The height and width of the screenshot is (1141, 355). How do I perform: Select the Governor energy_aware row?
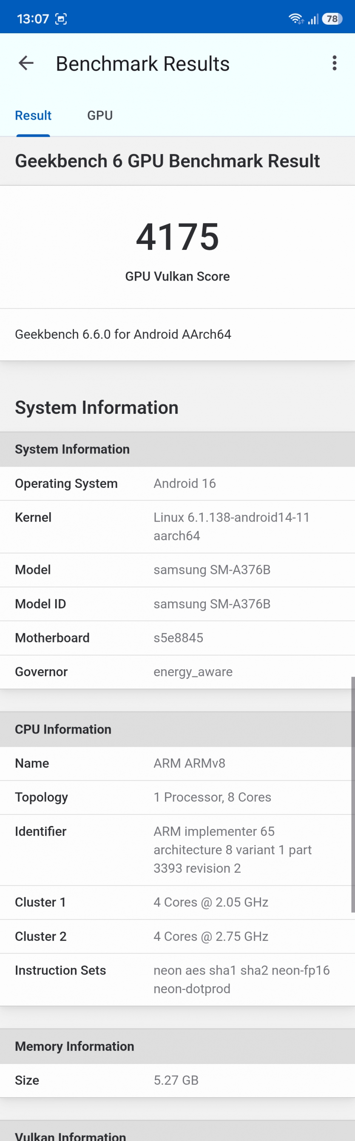pos(177,672)
